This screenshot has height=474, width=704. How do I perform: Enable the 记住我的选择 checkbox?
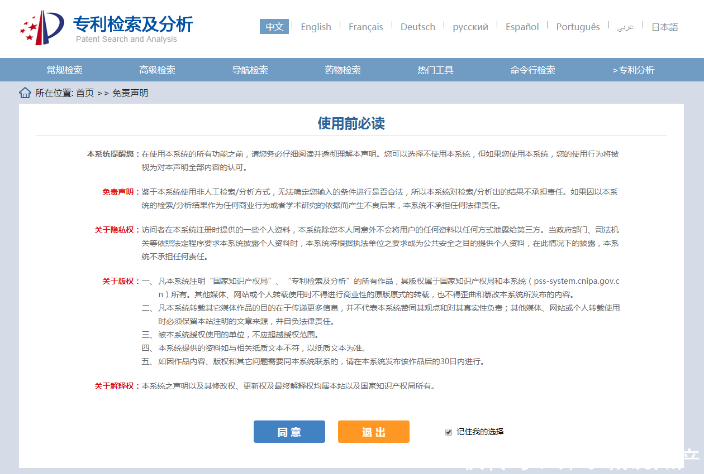(x=449, y=431)
